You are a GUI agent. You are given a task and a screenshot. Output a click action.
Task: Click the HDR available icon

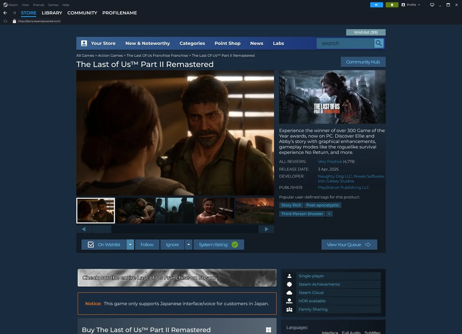coord(289,301)
